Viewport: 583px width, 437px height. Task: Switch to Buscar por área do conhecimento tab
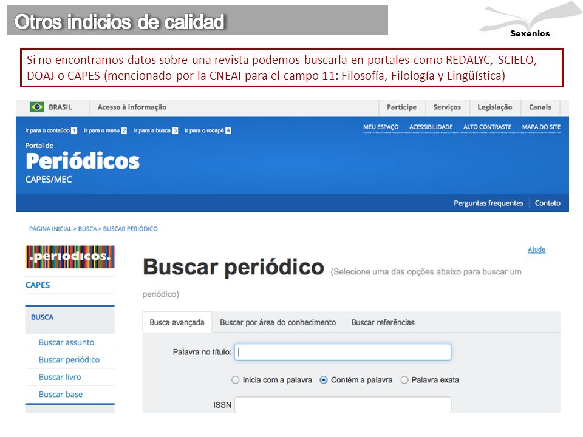(x=278, y=322)
